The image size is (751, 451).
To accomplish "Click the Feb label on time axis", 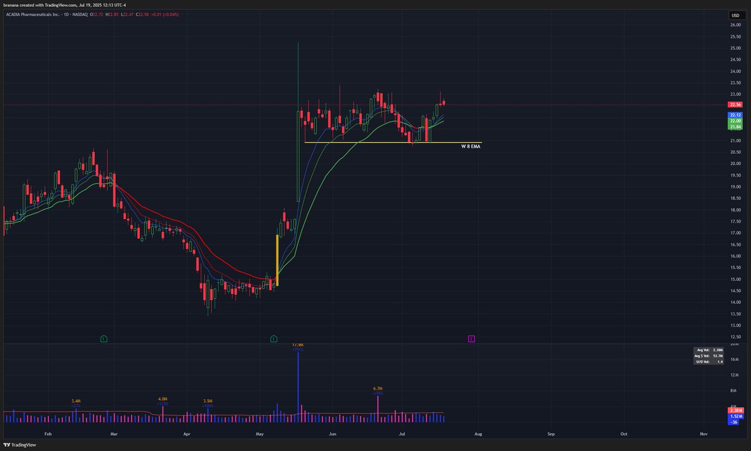I will click(47, 433).
